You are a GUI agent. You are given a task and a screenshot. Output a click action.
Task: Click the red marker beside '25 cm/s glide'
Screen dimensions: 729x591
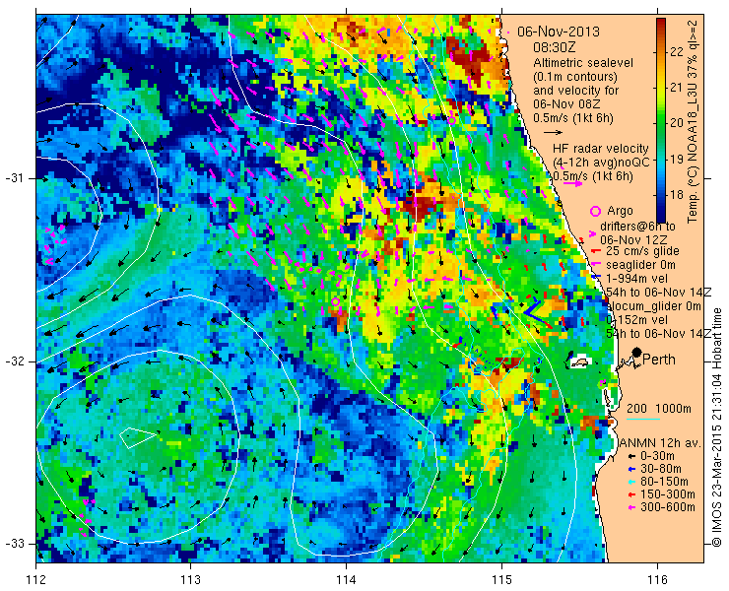click(596, 251)
